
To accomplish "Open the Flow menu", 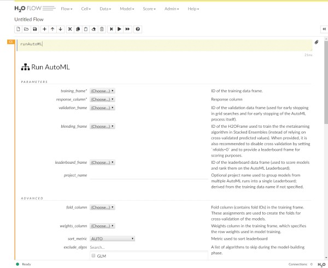I will click(67, 9).
